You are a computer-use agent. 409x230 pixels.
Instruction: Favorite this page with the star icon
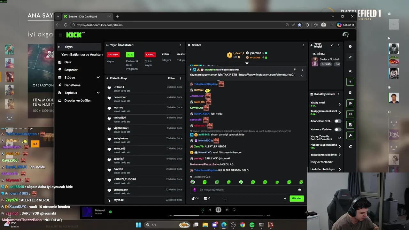pyautogui.click(x=299, y=25)
